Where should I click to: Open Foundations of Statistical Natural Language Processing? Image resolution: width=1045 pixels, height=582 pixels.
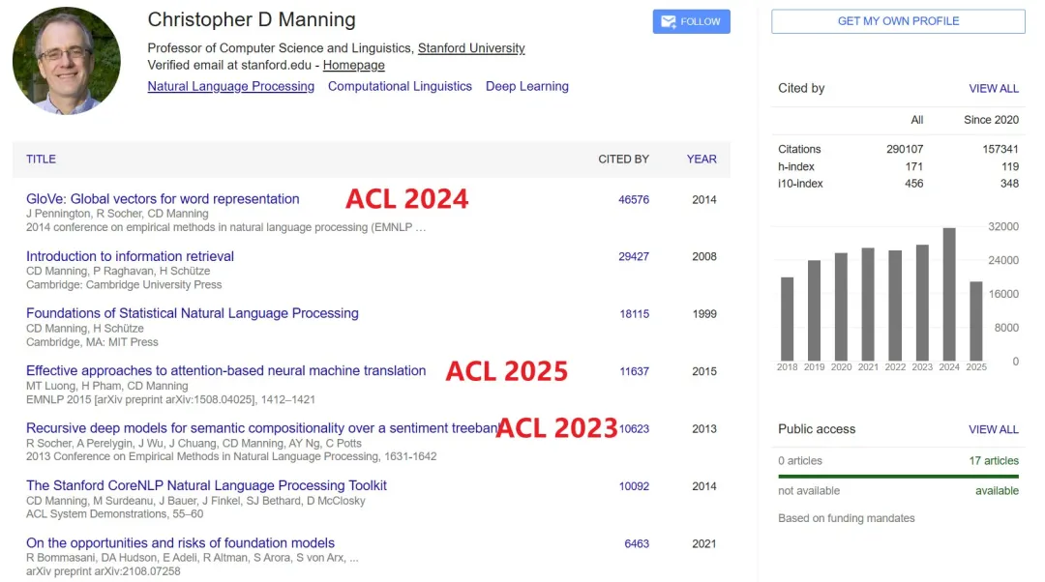pyautogui.click(x=192, y=313)
